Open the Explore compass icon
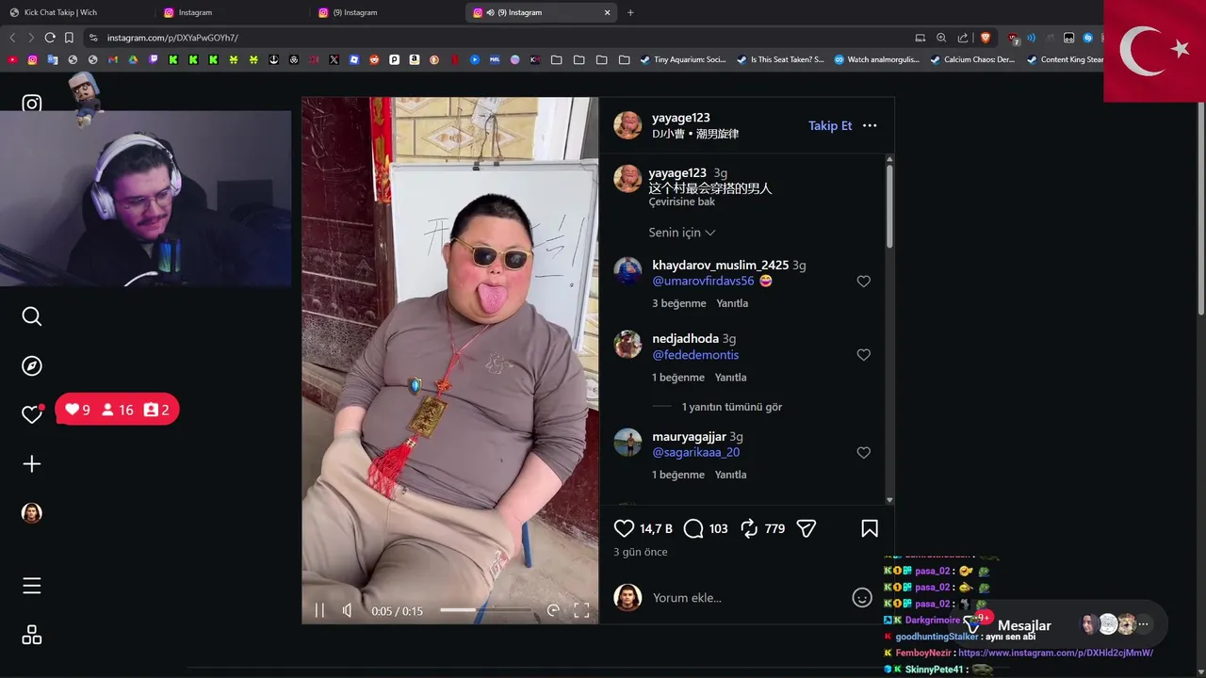 tap(32, 366)
